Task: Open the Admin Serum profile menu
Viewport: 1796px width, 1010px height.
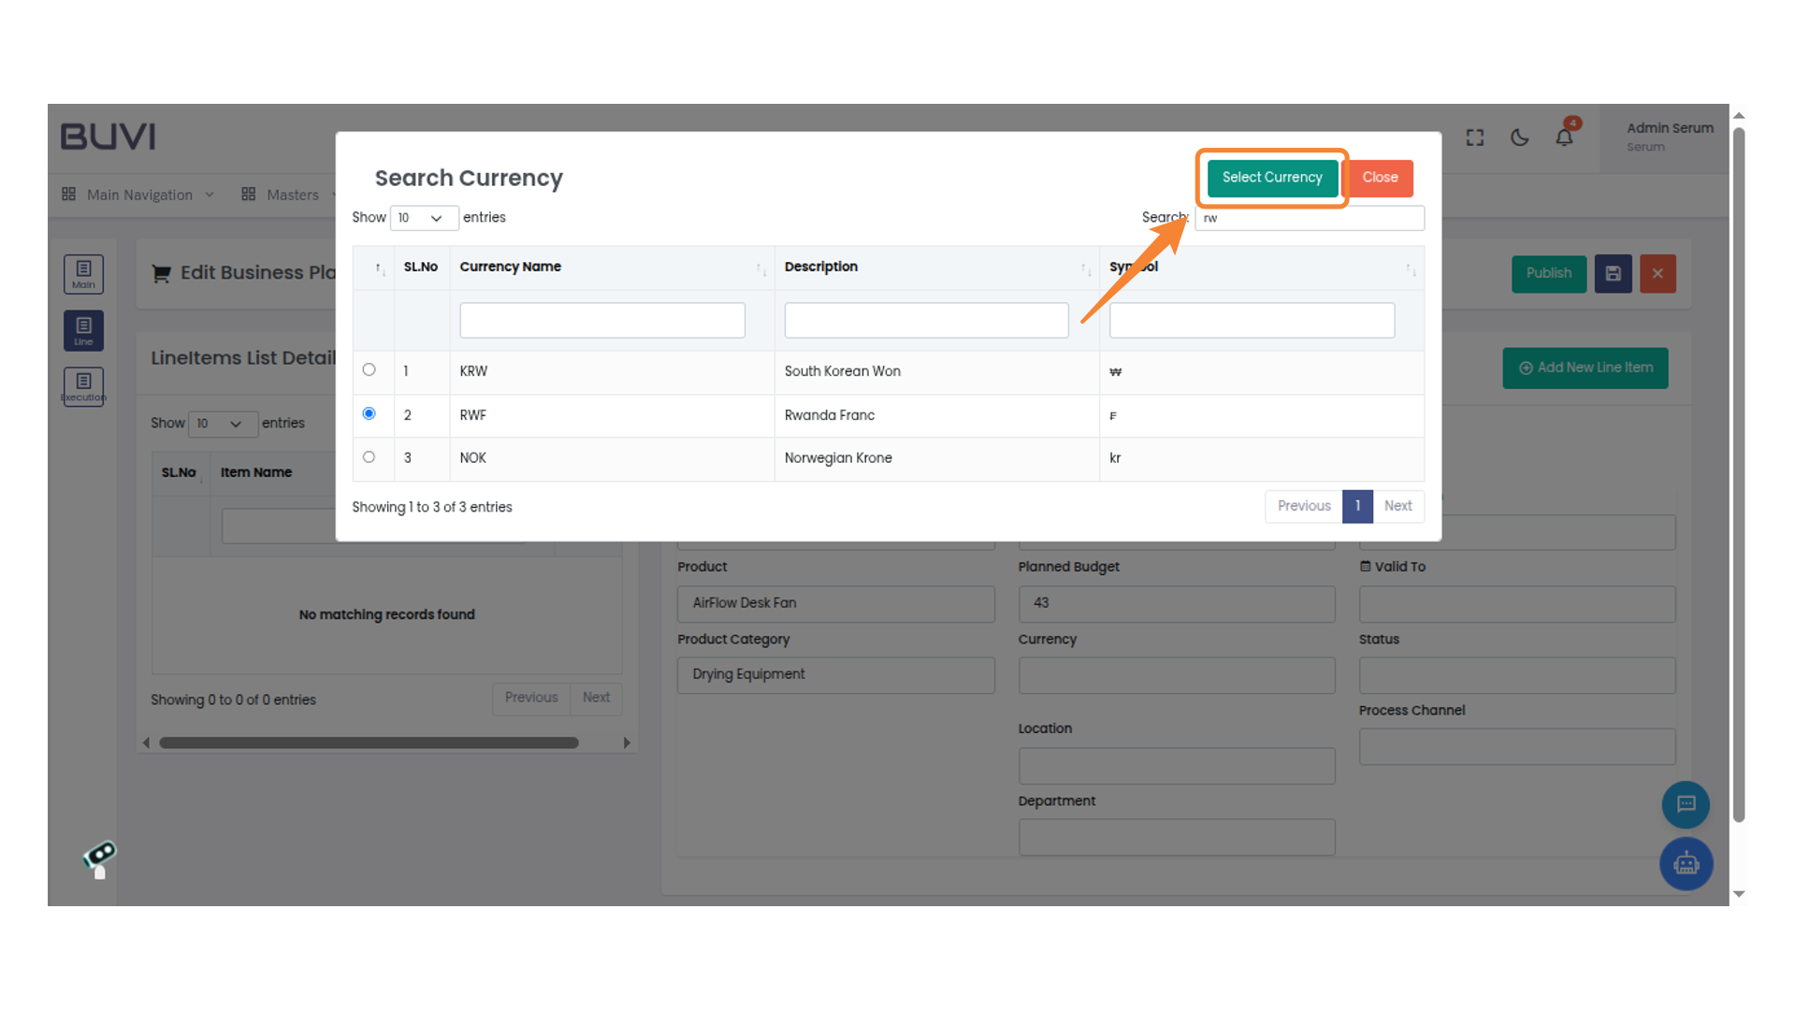Action: tap(1669, 136)
